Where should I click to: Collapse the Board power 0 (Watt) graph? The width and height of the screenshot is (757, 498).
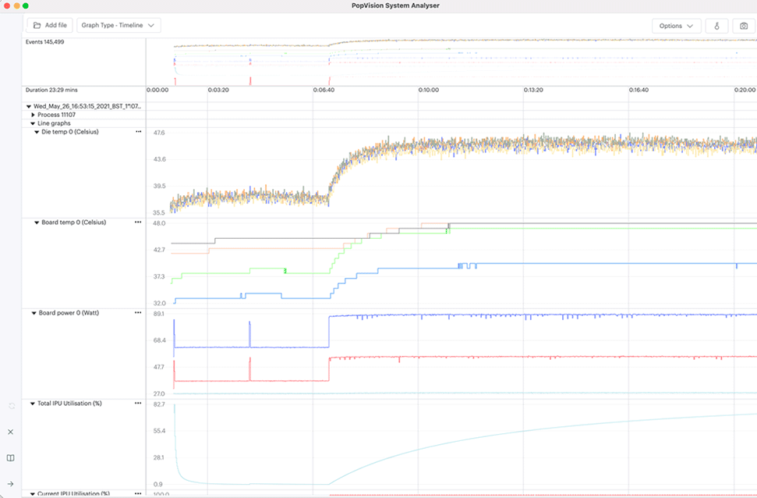click(34, 313)
